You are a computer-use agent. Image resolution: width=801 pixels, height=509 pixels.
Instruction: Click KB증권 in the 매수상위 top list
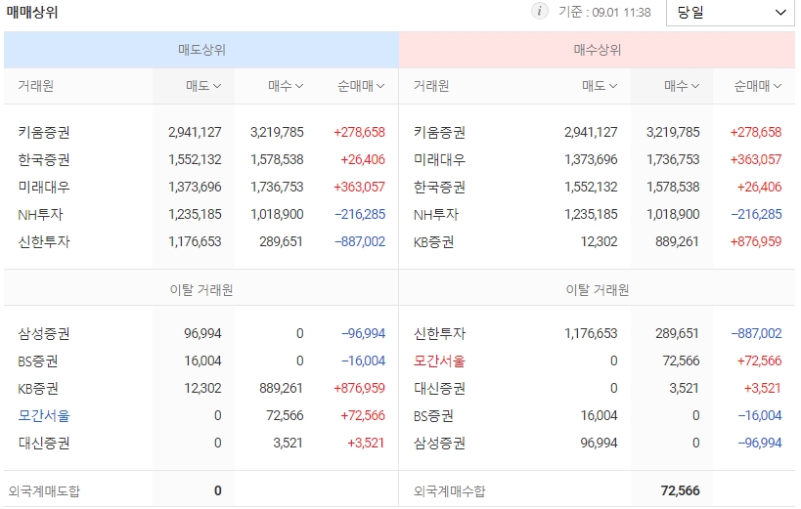pos(433,241)
